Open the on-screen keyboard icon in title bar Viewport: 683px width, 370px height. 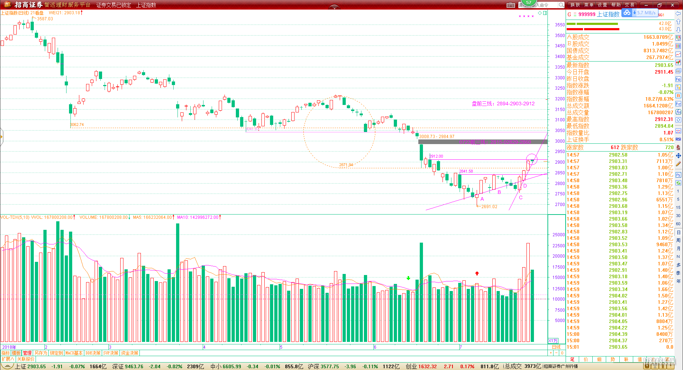click(x=511, y=5)
